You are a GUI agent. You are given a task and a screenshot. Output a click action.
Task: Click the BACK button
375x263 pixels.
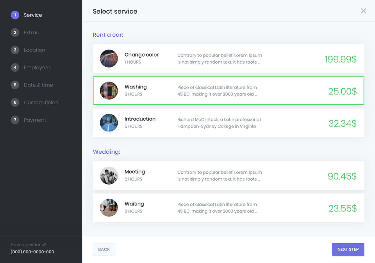104,249
